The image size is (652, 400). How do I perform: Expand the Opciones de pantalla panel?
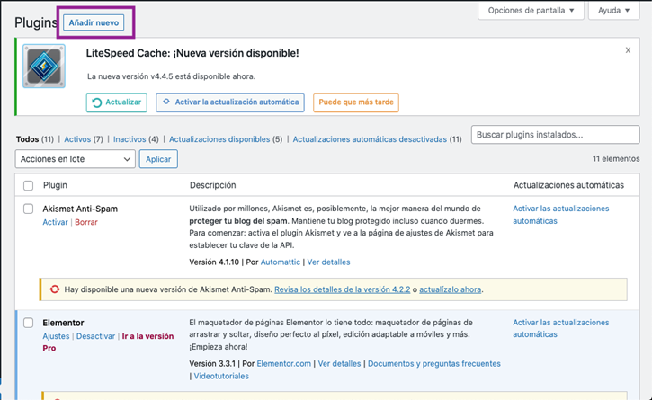pos(531,11)
